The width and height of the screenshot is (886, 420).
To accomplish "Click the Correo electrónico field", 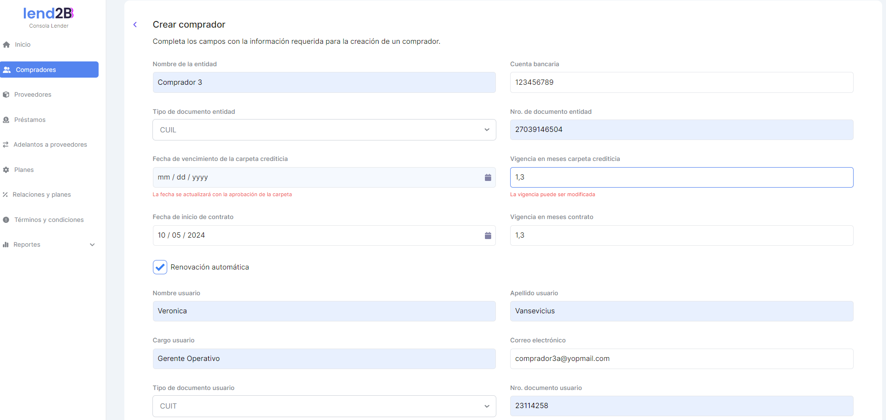I will pyautogui.click(x=681, y=359).
